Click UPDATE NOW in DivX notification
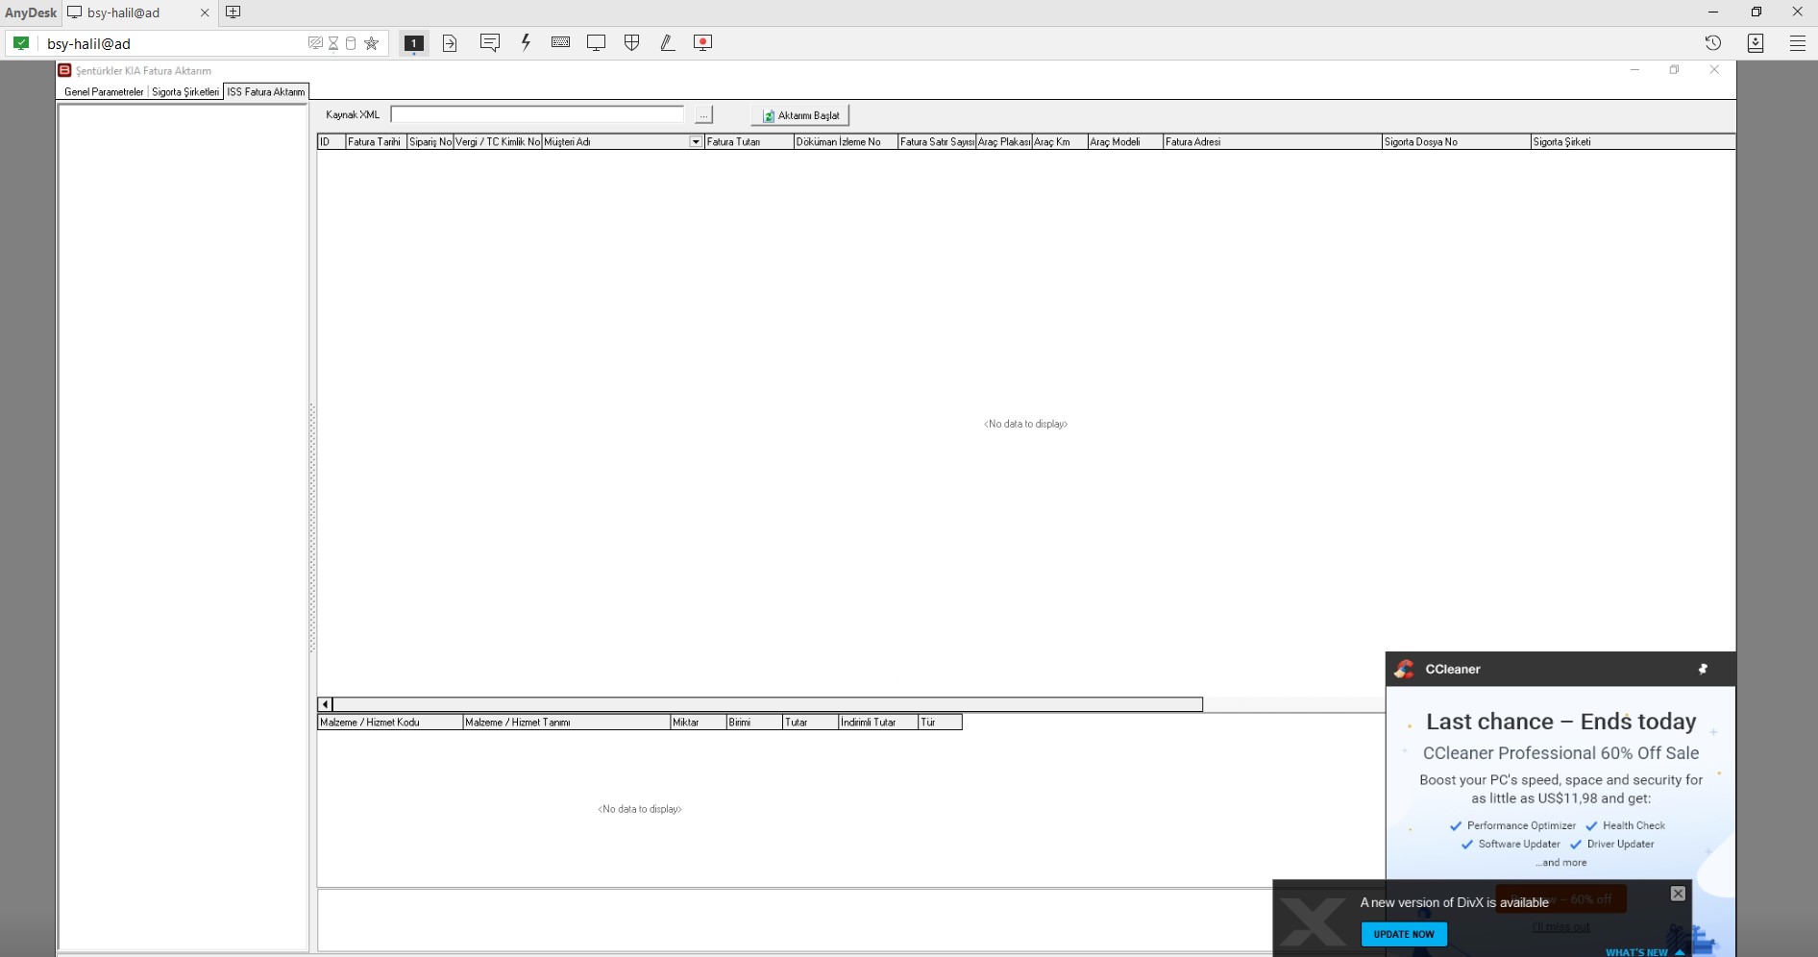This screenshot has width=1818, height=957. (x=1403, y=934)
